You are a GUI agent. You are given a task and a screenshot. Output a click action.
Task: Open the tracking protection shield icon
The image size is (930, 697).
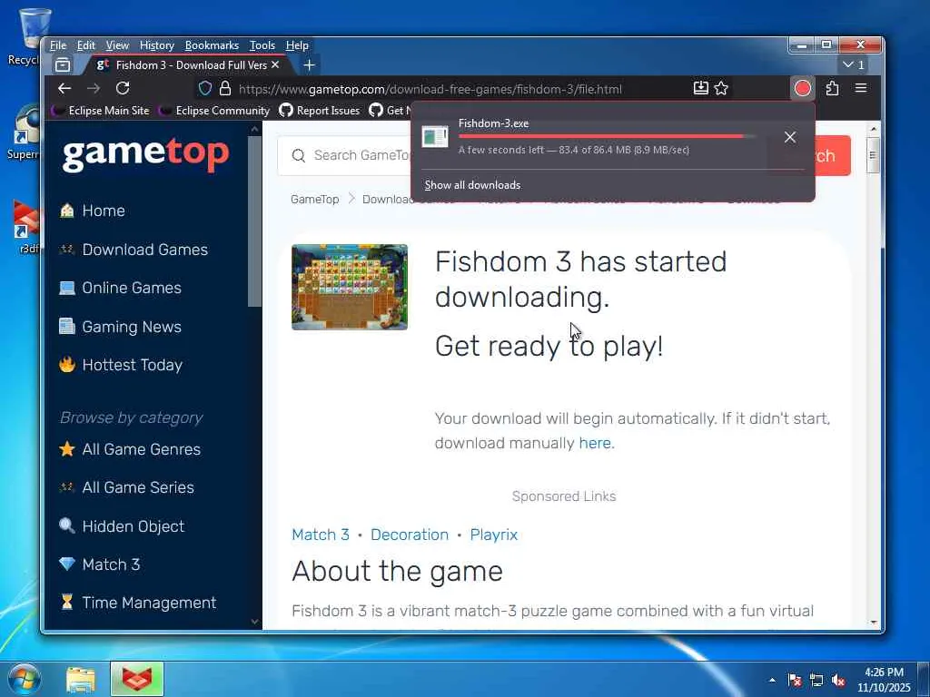(205, 89)
